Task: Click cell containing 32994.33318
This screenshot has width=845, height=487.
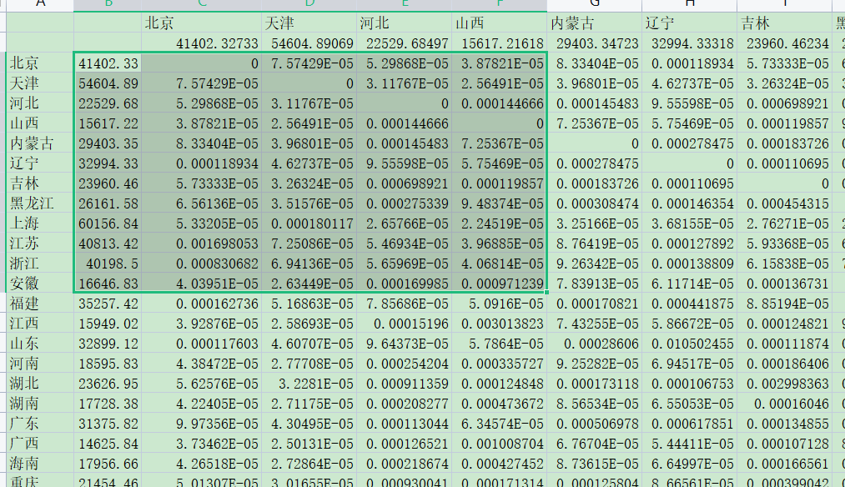Action: (689, 43)
